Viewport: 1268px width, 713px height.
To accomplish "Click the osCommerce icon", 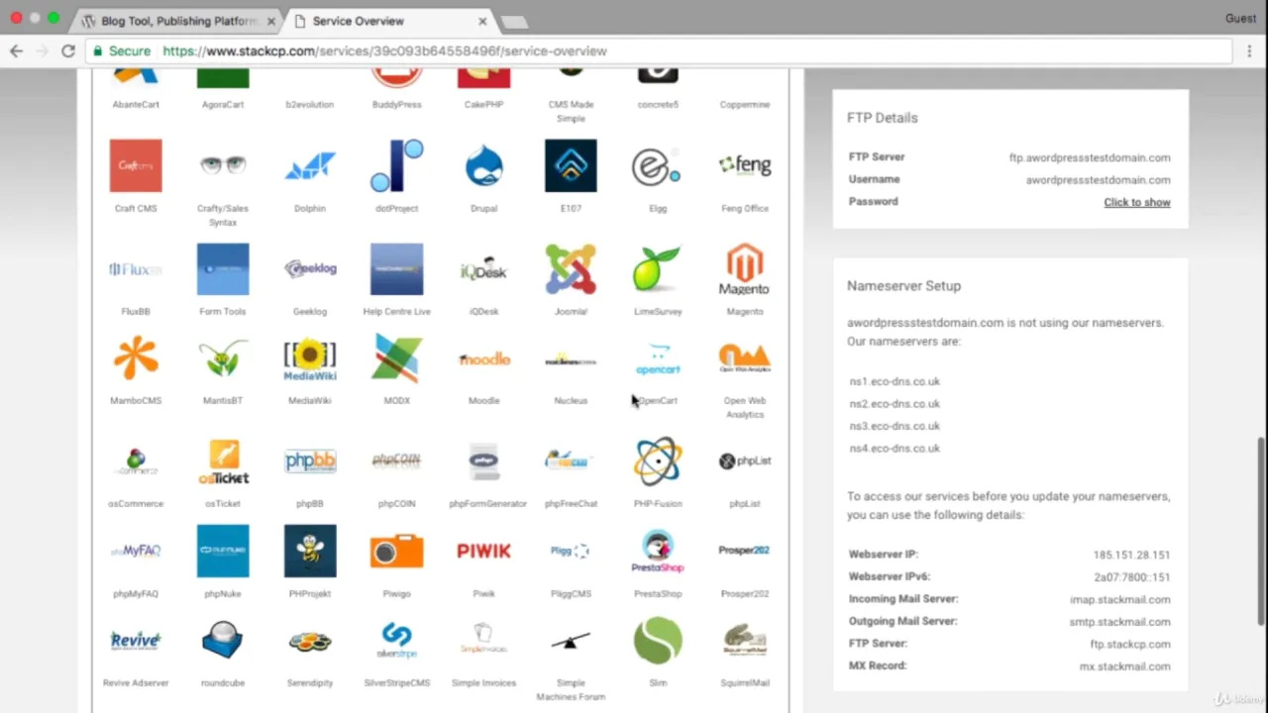I will click(136, 461).
